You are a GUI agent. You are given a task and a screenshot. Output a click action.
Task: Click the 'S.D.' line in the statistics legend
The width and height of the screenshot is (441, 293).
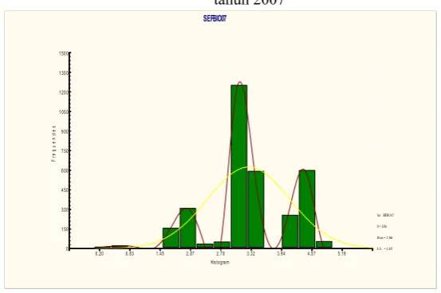click(384, 248)
